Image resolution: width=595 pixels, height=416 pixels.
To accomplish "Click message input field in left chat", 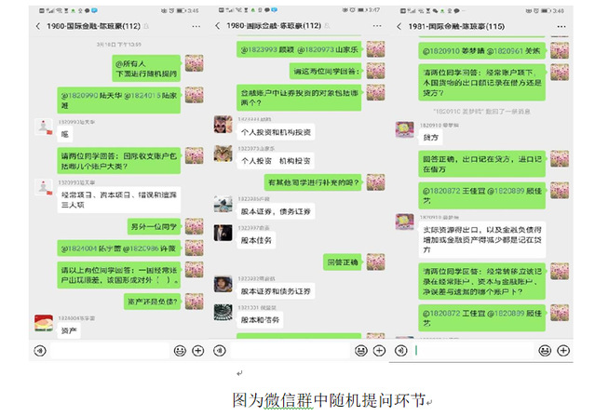I will pyautogui.click(x=110, y=351).
